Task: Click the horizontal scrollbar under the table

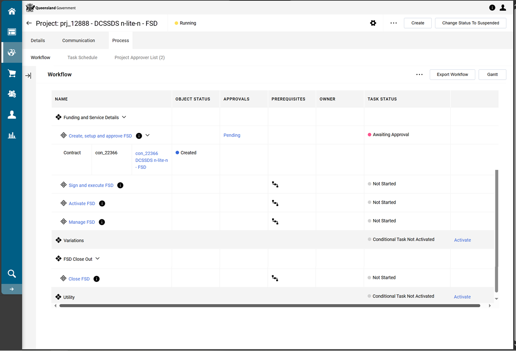Action: [269, 306]
